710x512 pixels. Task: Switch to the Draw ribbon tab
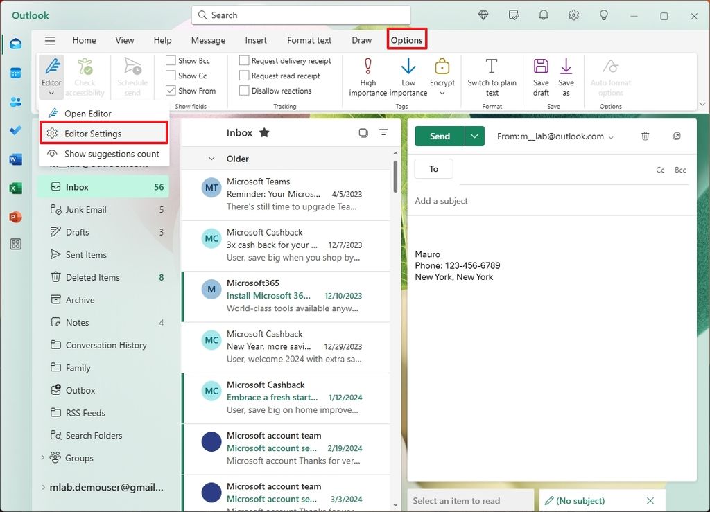361,40
